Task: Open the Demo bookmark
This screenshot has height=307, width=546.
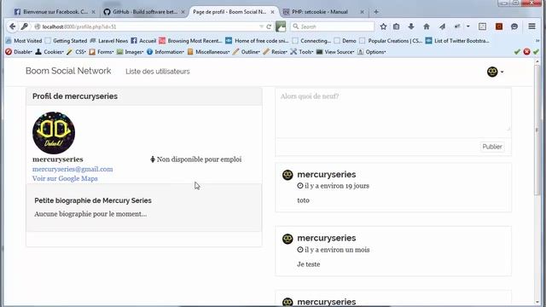Action: click(x=345, y=41)
